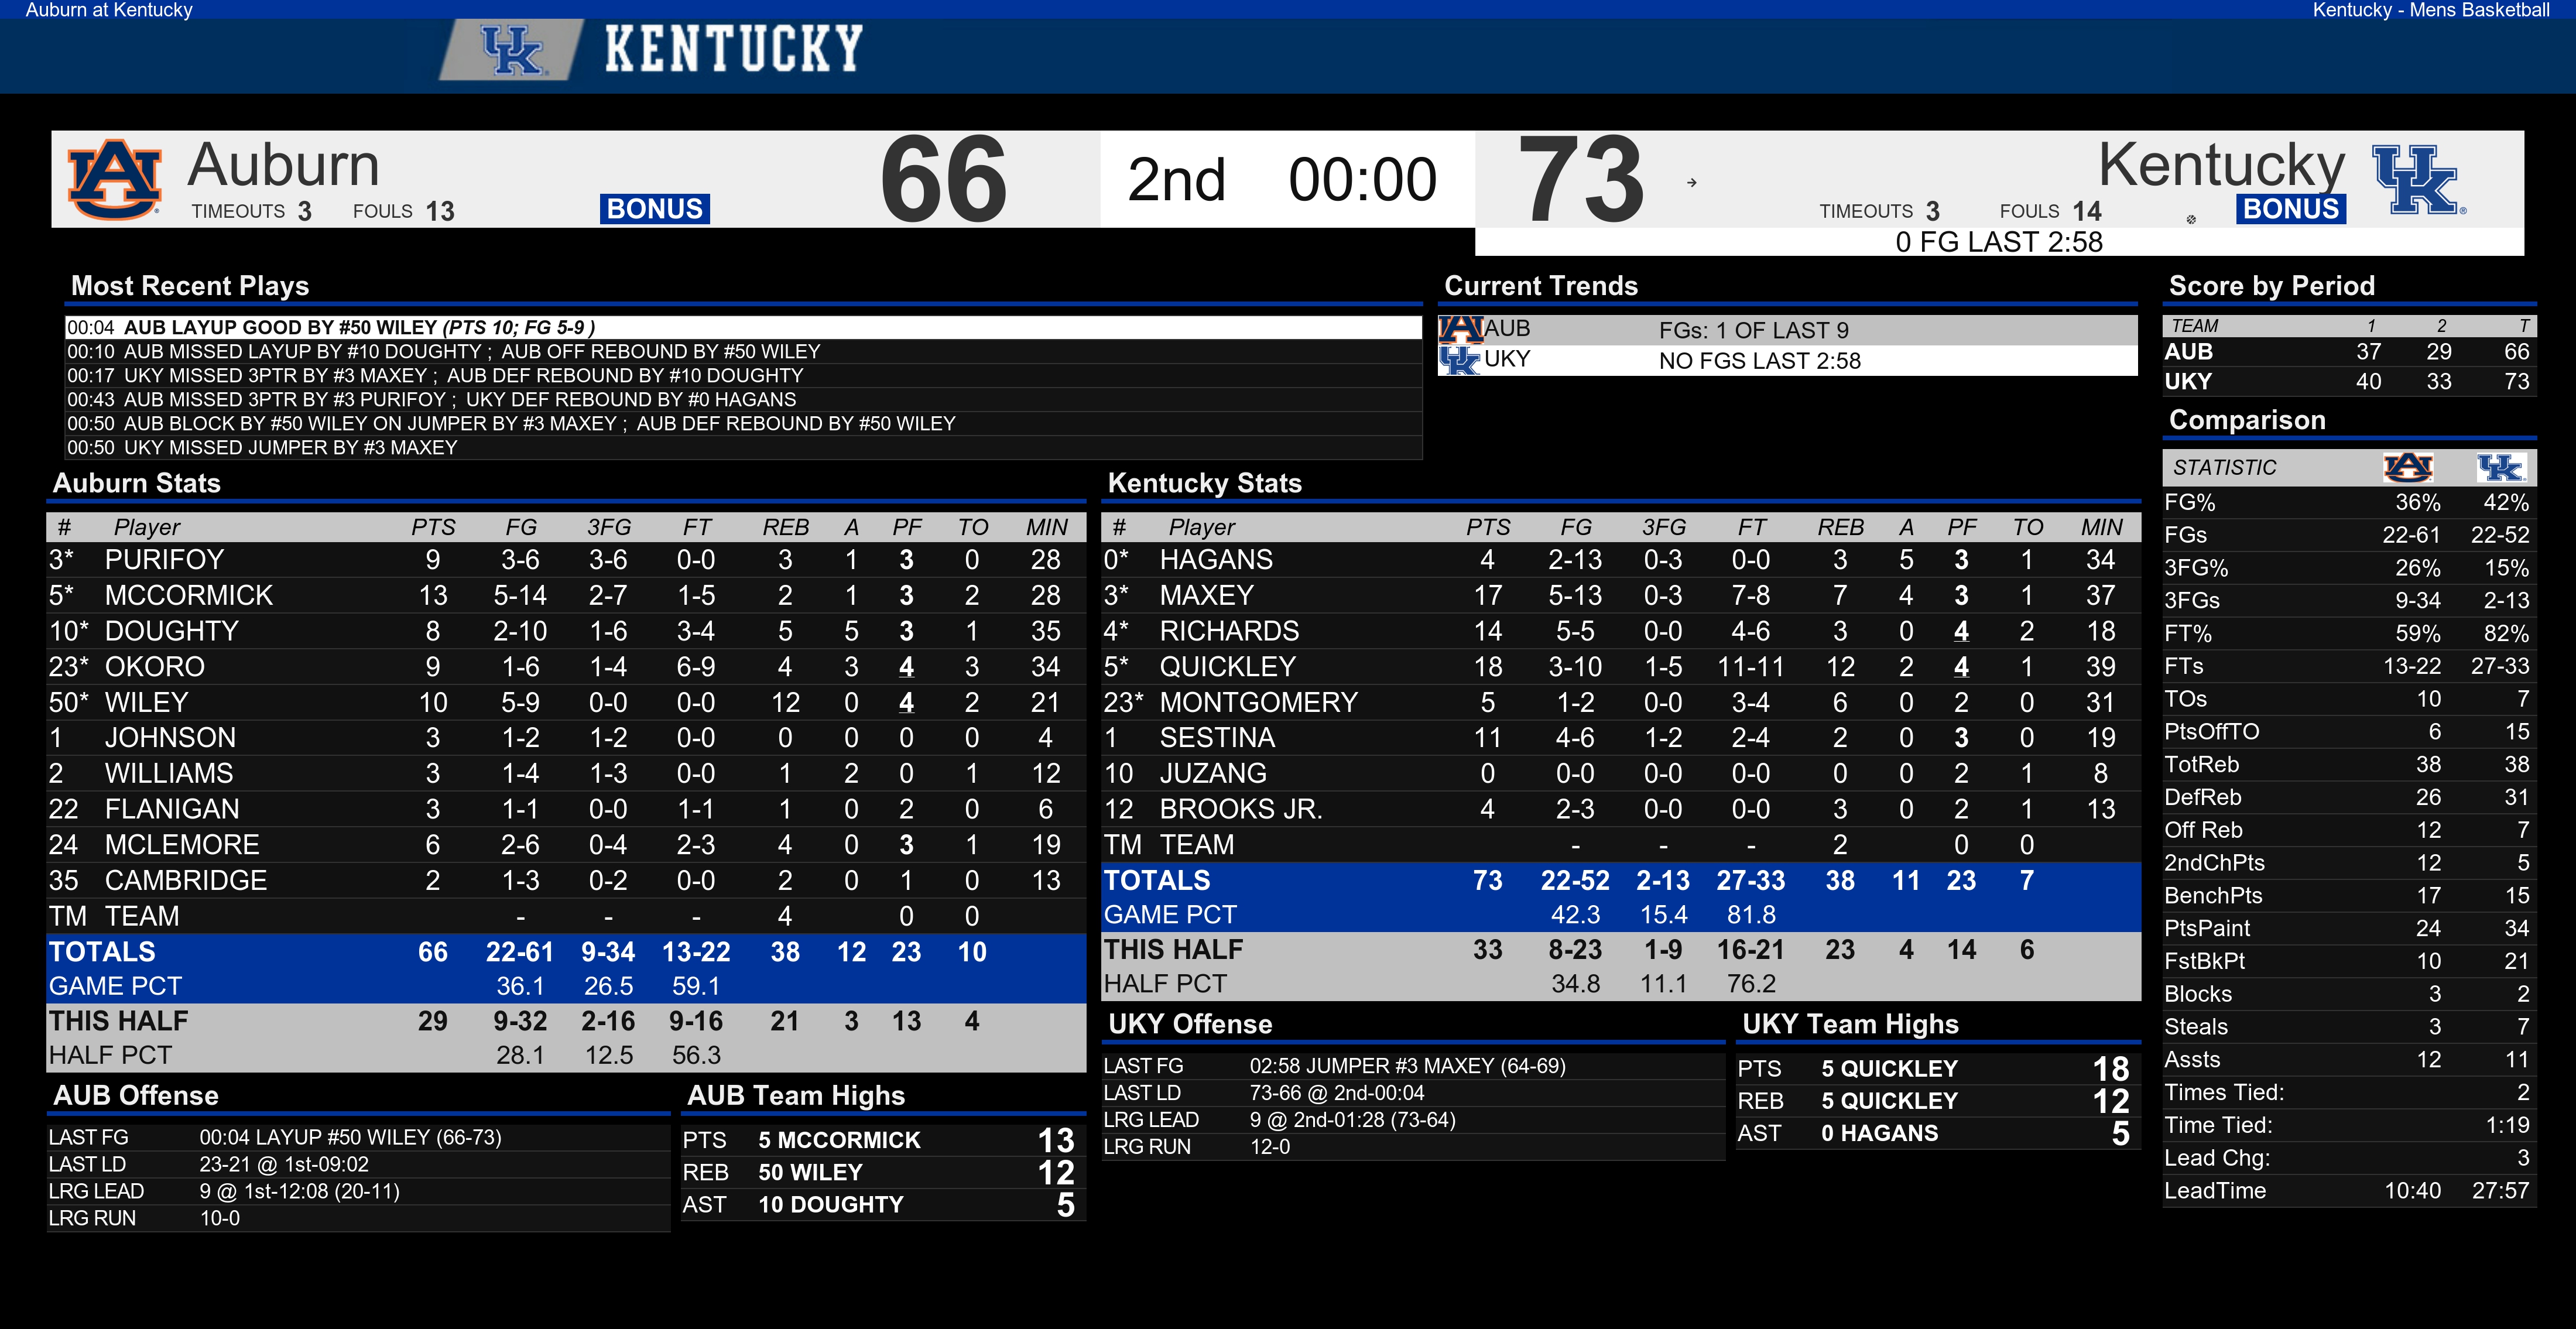Select the QUICKLEY row in Kentucky Stats
The width and height of the screenshot is (2576, 1329).
click(1620, 667)
